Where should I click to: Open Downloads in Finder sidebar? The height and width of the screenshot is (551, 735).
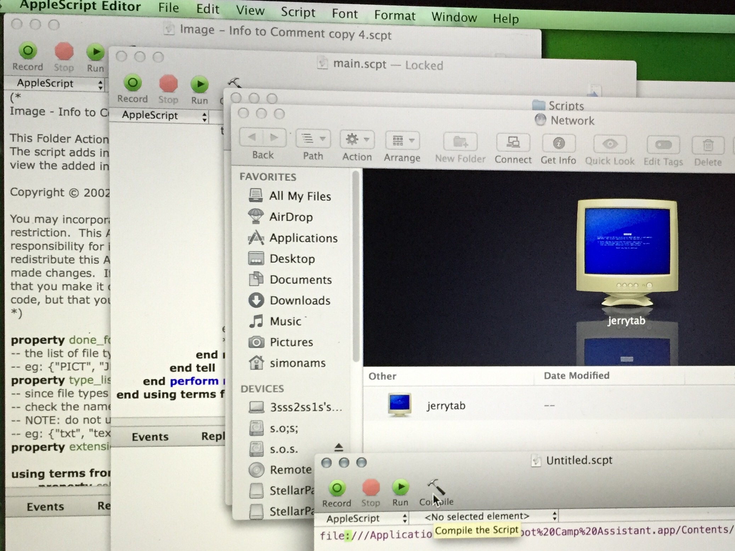(x=289, y=300)
